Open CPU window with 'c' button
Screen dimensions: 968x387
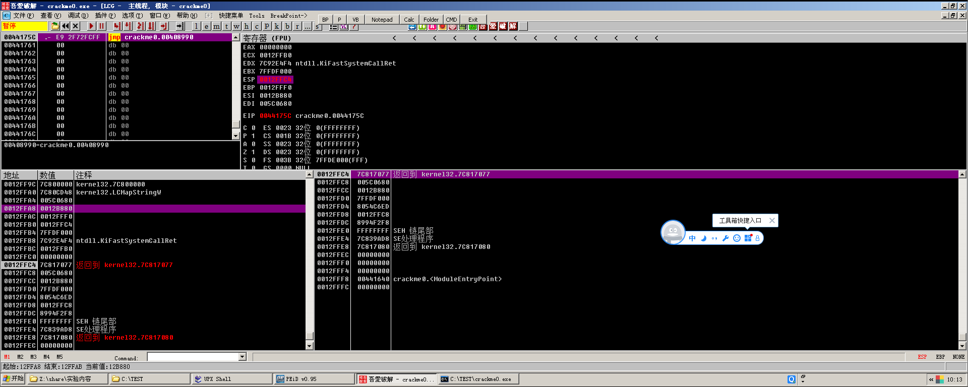click(x=257, y=26)
